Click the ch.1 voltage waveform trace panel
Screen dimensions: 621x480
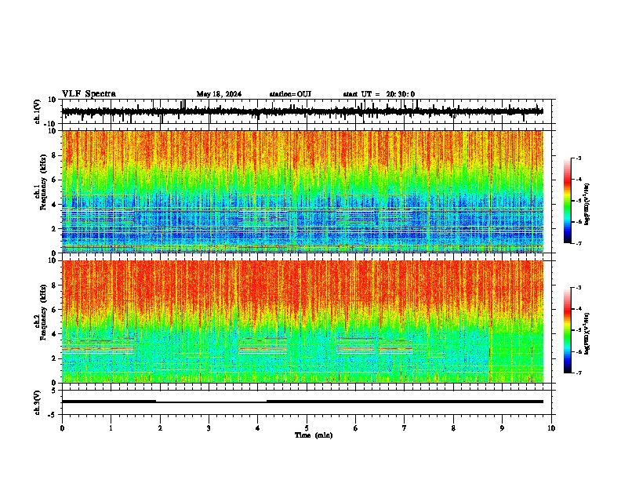pyautogui.click(x=307, y=111)
